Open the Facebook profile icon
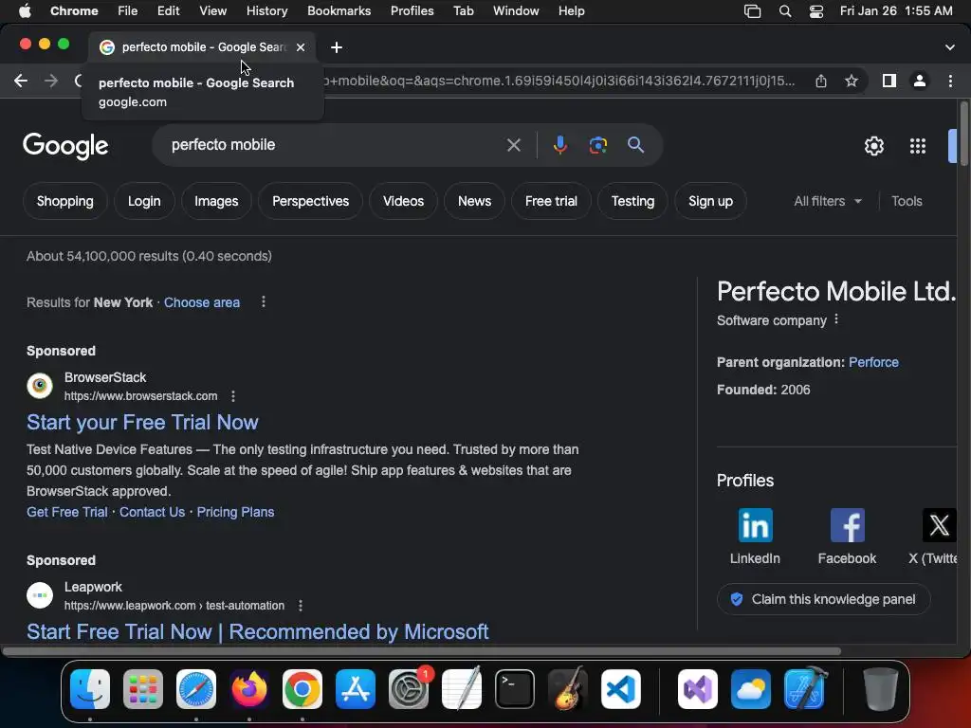 847,525
